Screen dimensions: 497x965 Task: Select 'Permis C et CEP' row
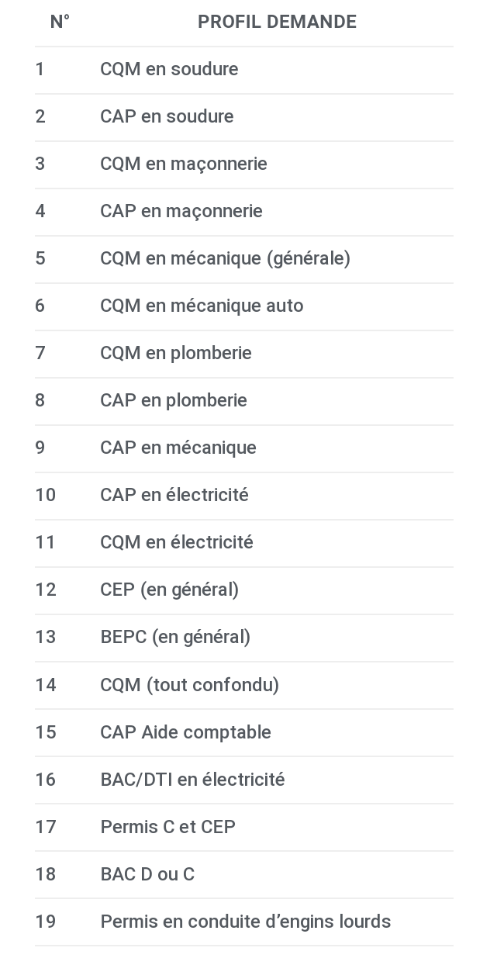pyautogui.click(x=243, y=827)
